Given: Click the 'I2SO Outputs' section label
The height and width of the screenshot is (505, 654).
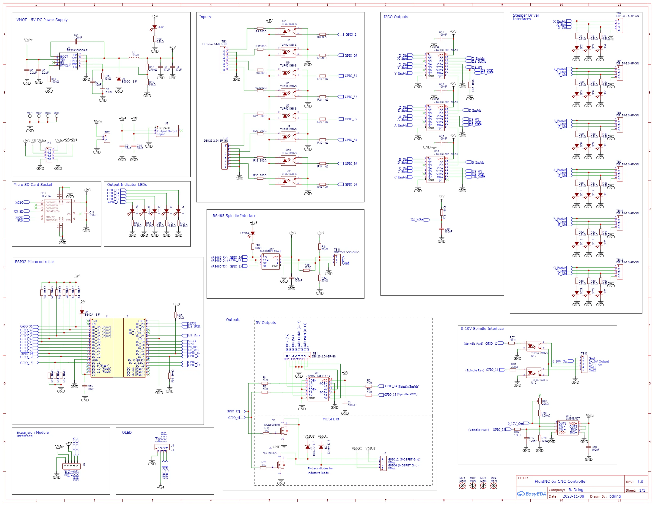Looking at the screenshot, I should pos(396,17).
